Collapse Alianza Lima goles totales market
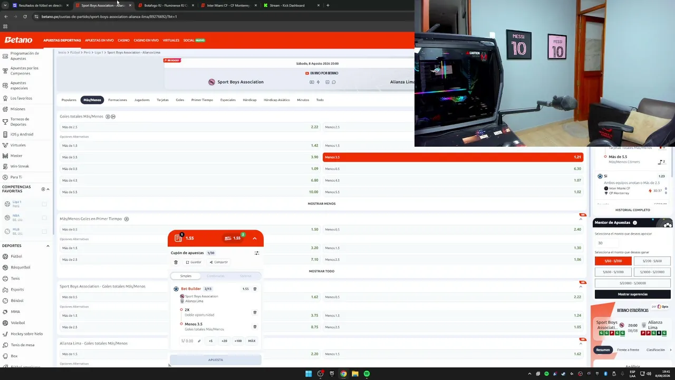This screenshot has width=675, height=380. tap(581, 344)
